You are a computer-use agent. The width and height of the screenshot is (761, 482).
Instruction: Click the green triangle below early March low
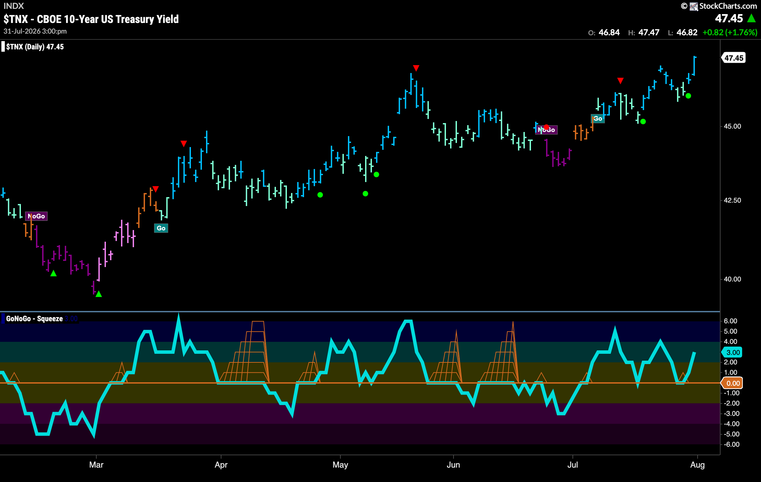(x=99, y=294)
